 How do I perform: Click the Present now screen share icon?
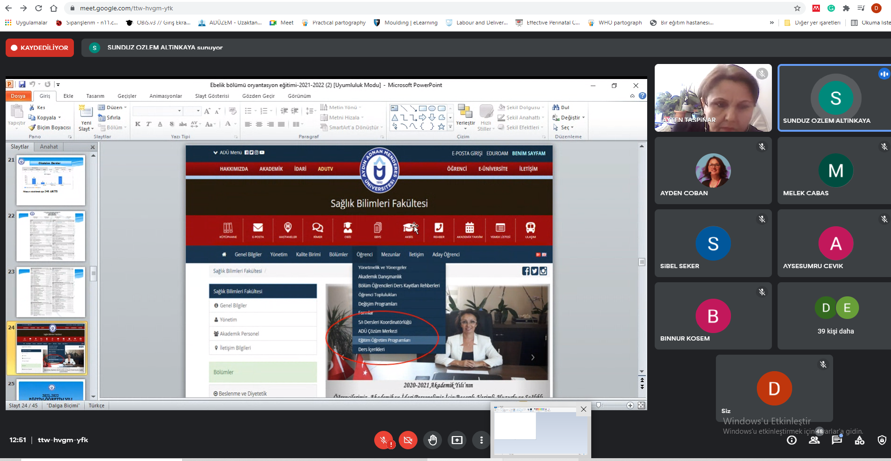point(457,440)
